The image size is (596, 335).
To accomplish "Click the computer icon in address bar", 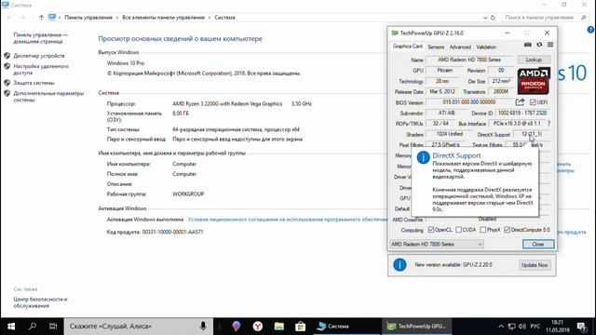I will [52, 17].
